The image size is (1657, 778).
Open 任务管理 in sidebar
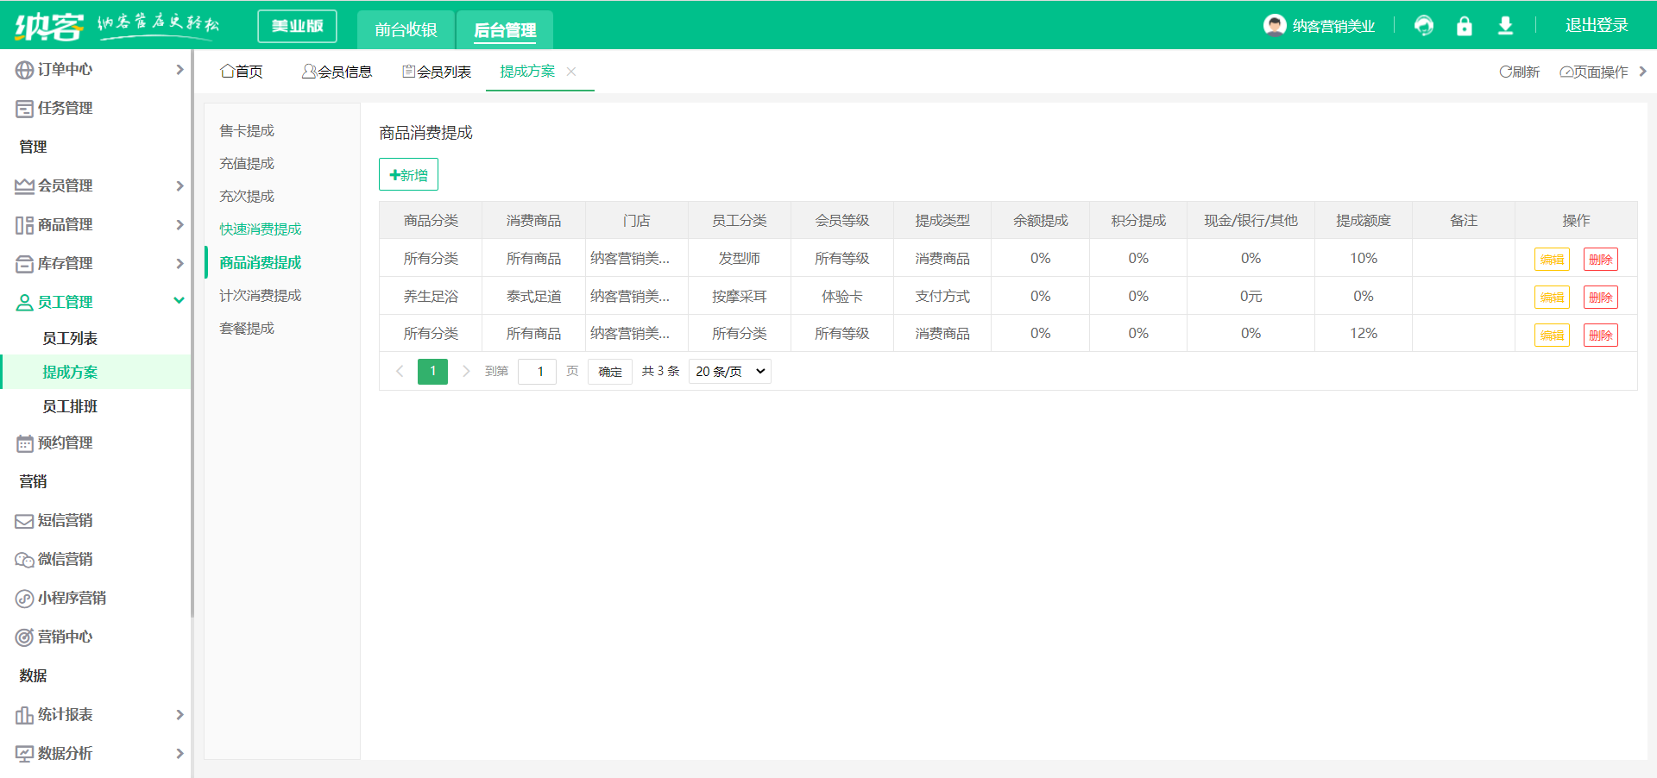pyautogui.click(x=66, y=108)
